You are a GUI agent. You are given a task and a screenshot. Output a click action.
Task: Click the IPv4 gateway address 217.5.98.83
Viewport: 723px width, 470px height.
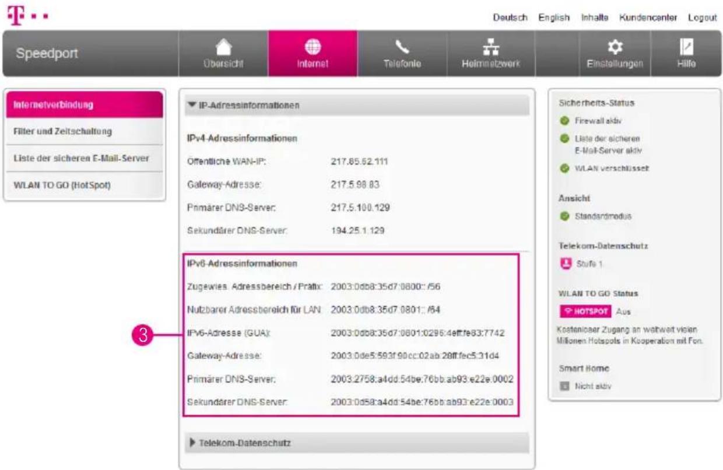[355, 184]
